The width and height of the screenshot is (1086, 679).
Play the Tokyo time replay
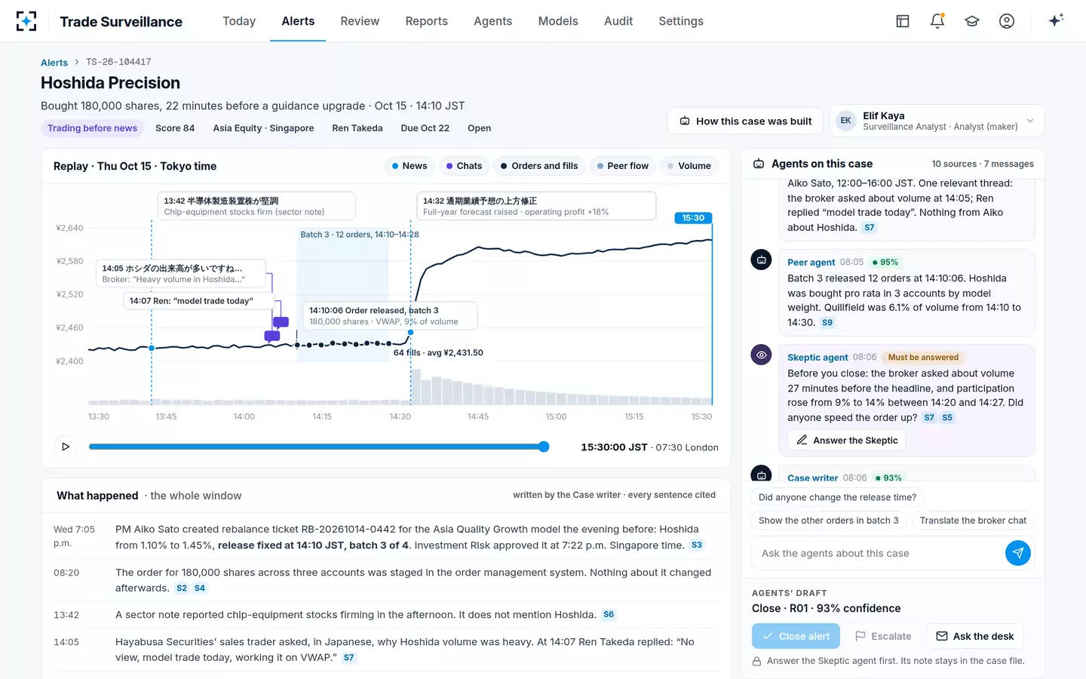pos(66,447)
